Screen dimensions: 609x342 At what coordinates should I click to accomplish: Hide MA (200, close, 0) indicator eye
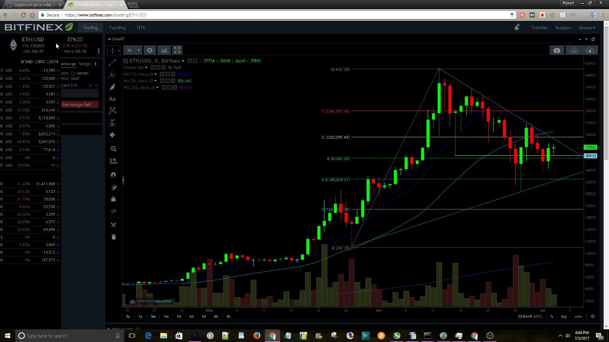pyautogui.click(x=165, y=87)
